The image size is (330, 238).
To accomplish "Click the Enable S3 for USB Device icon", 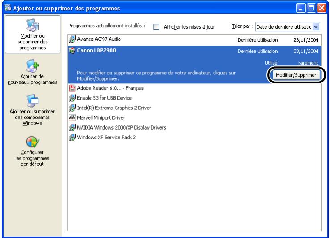I will pos(72,98).
